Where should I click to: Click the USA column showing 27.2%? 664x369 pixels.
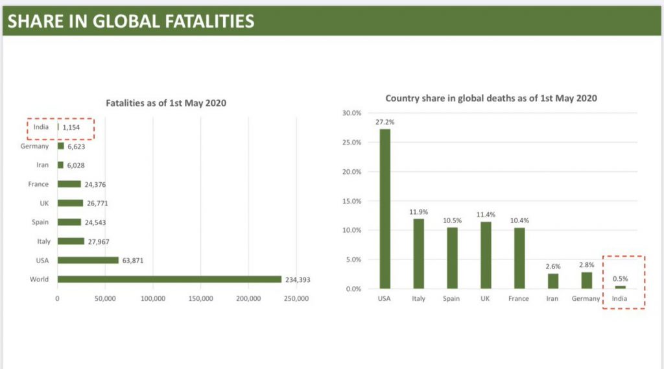click(385, 208)
